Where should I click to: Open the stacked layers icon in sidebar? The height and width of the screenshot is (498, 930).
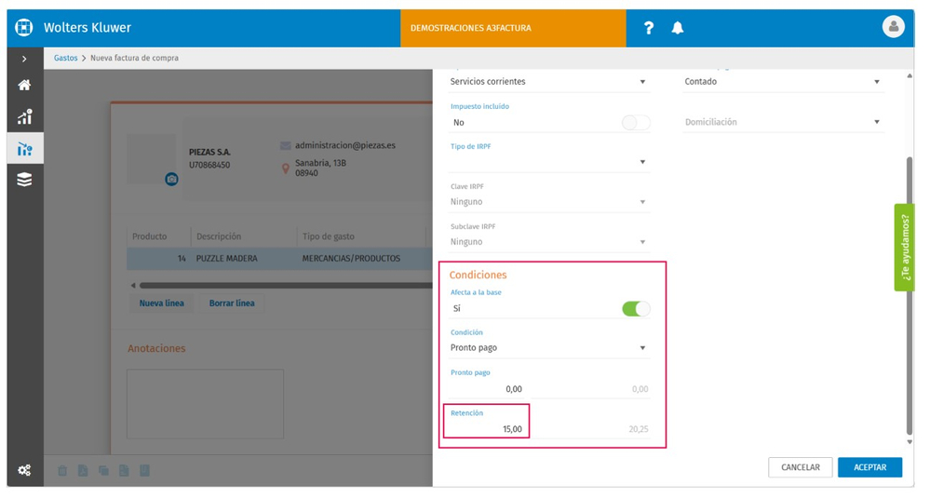tap(24, 180)
